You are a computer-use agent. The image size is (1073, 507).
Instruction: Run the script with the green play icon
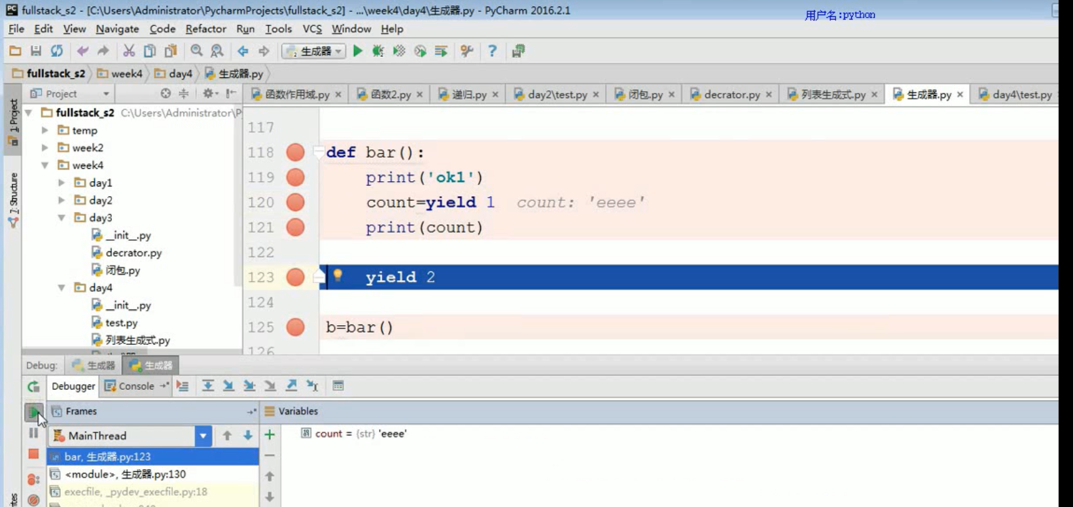(358, 51)
